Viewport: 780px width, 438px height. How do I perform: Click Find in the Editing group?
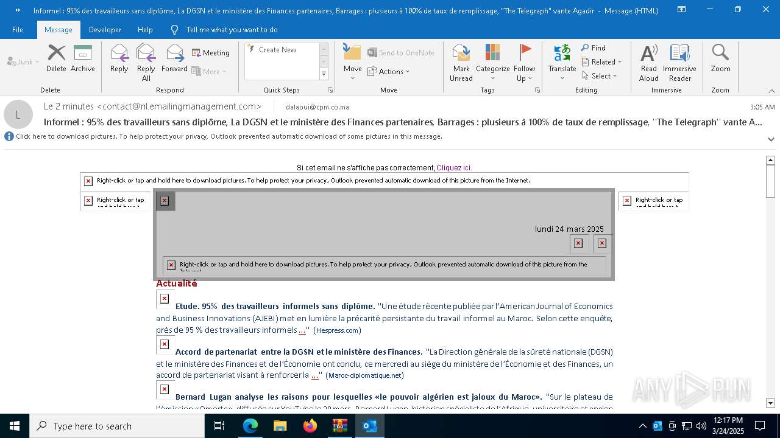point(594,48)
